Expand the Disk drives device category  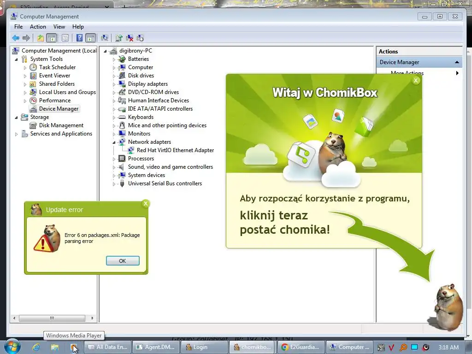click(x=114, y=76)
